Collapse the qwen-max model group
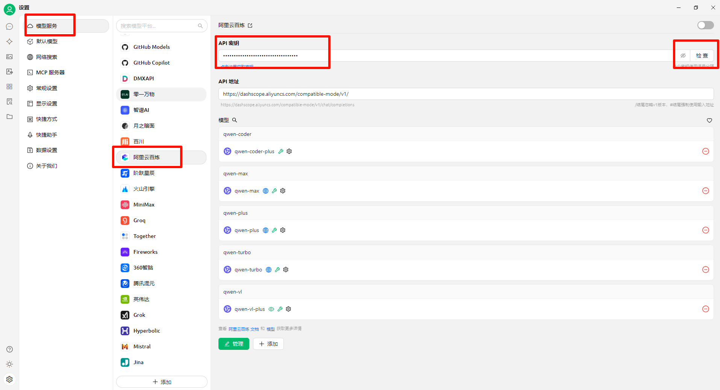The height and width of the screenshot is (390, 720). (466, 173)
